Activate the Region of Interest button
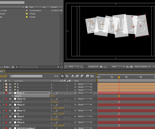This screenshot has width=155, height=129. point(128,67)
